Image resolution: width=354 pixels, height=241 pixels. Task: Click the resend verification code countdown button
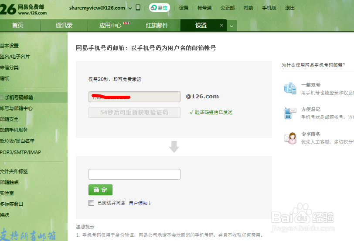click(x=134, y=112)
